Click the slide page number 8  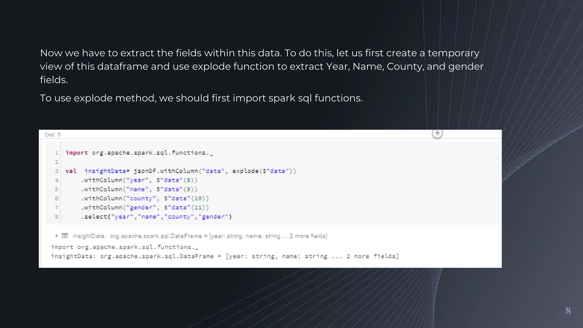568,310
